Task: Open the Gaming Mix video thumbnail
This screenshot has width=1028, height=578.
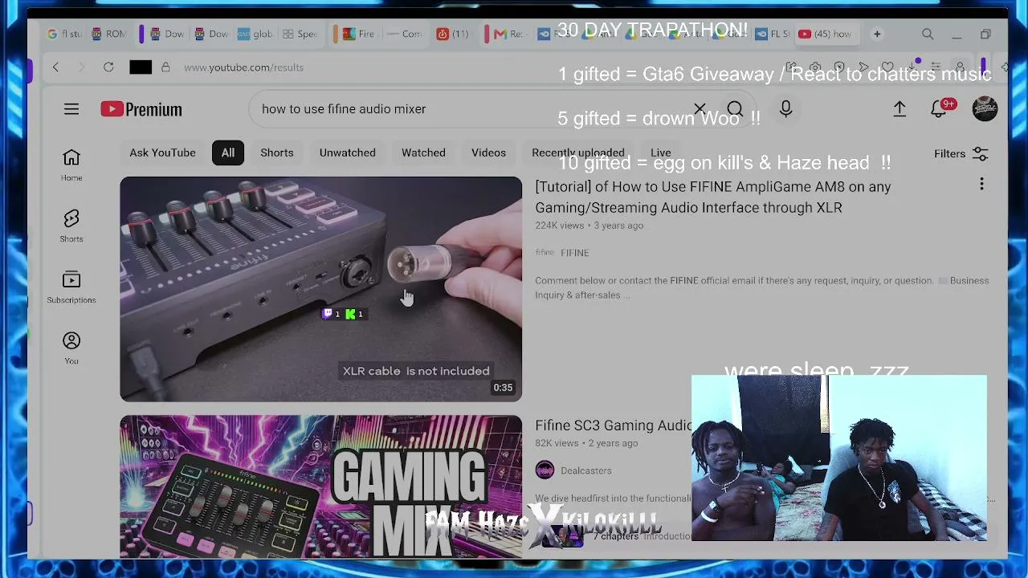Action: click(x=320, y=486)
